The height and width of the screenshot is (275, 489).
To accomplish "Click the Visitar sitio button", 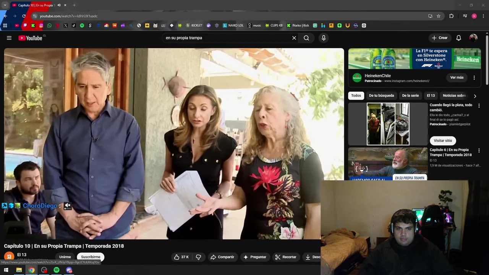I will click(x=443, y=141).
